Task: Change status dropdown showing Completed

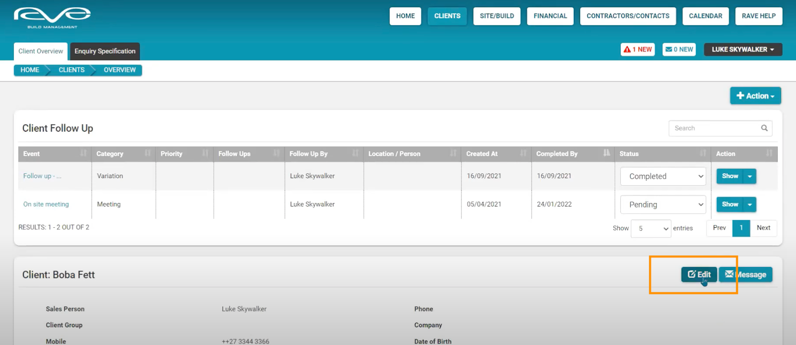Action: [x=663, y=176]
